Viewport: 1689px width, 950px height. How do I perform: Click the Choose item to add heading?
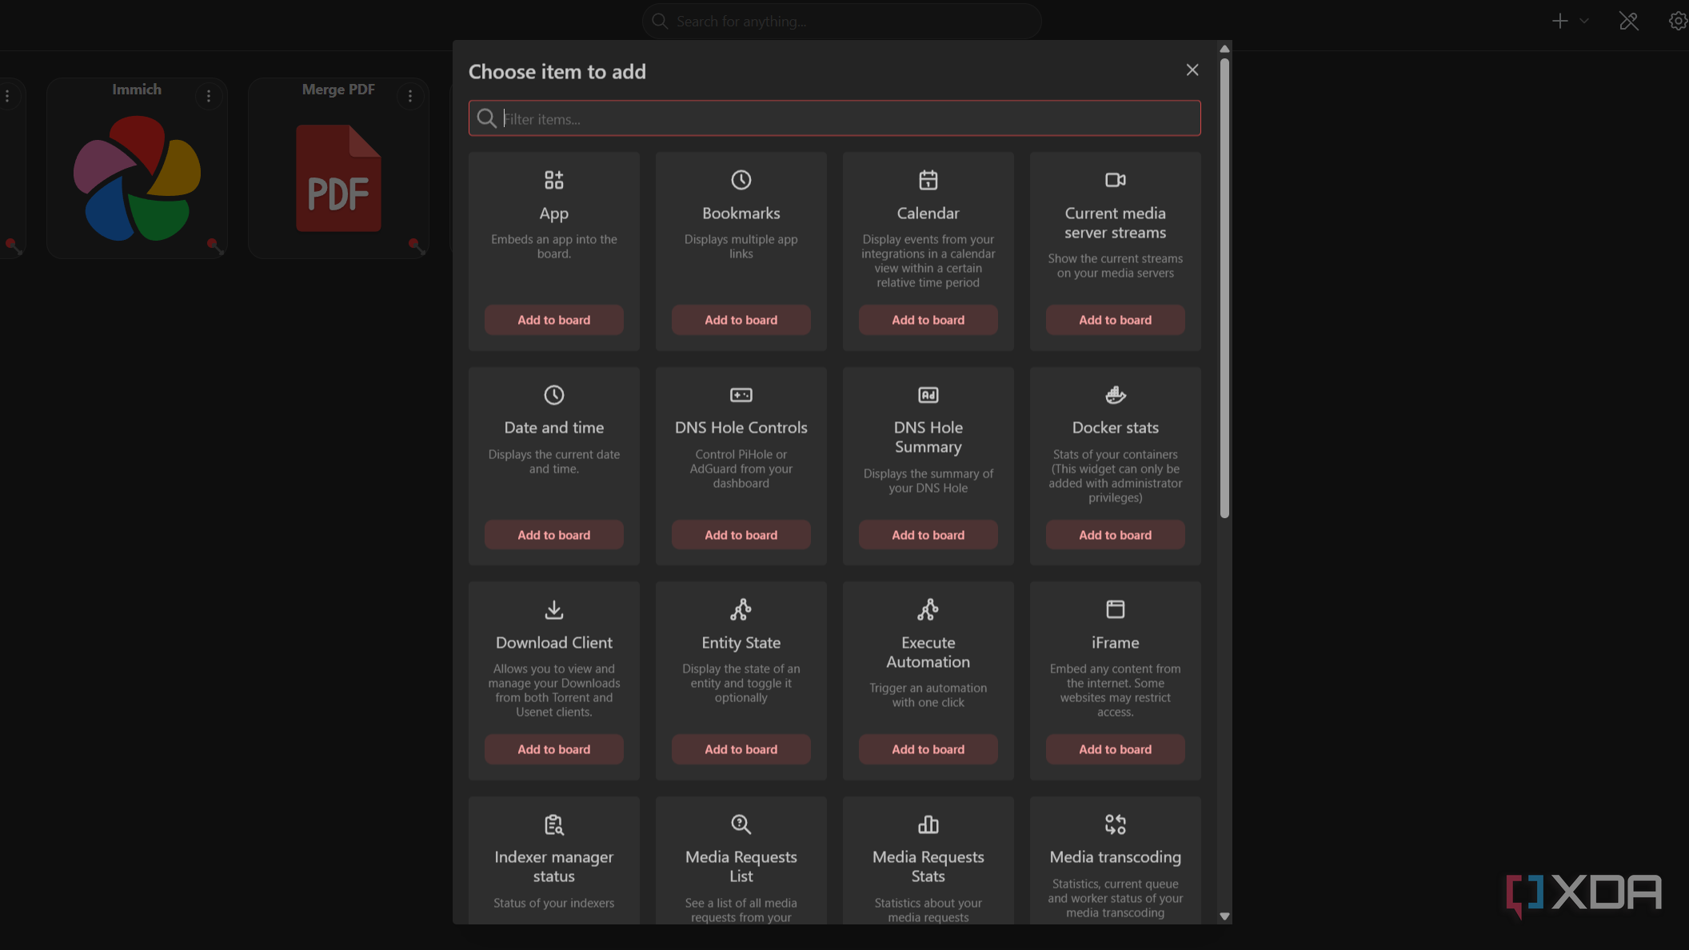point(557,72)
